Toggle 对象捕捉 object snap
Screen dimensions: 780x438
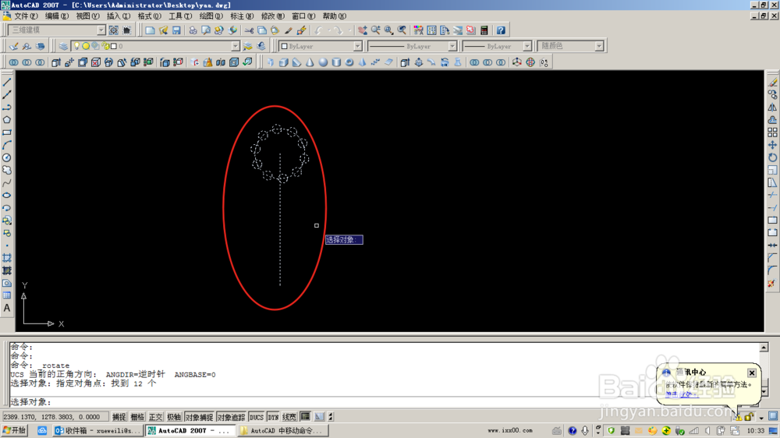pos(199,417)
